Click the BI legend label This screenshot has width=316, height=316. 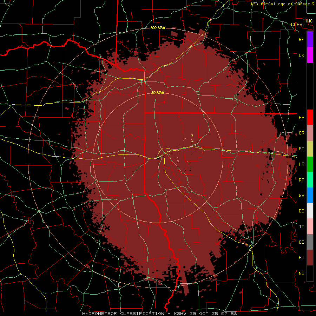(301, 258)
